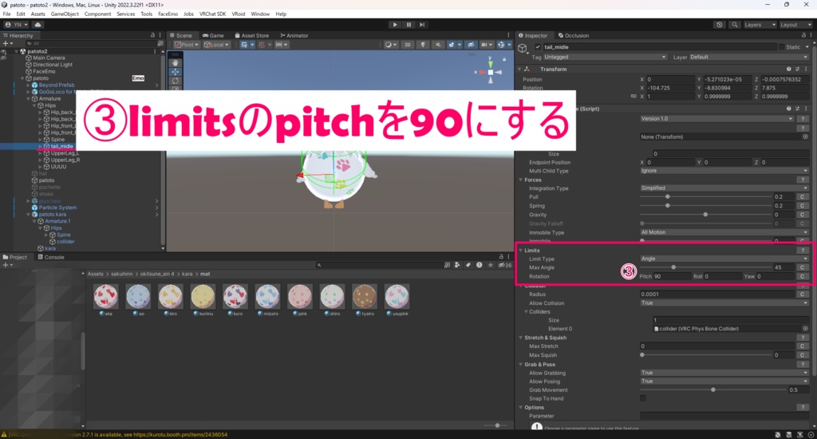Start play mode with Play button
Screen dimensions: 817x439
point(395,25)
